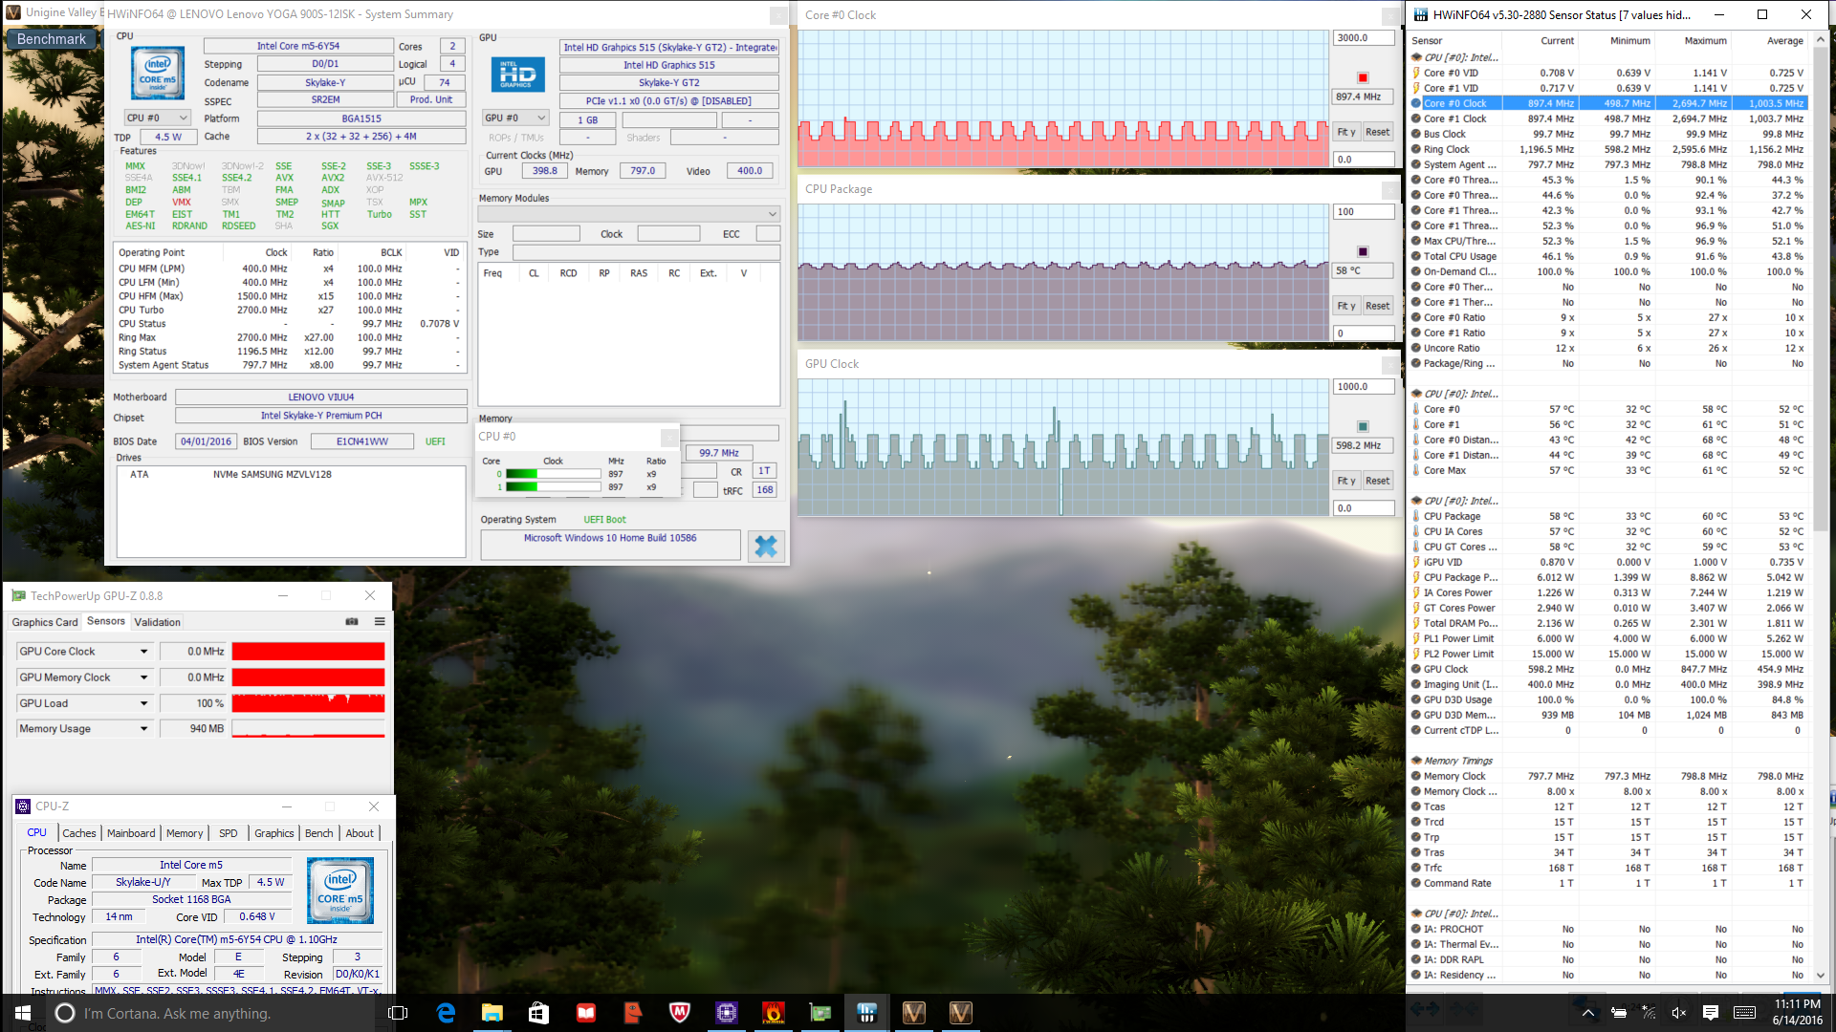Open the McAfee shield icon in taskbar
1836x1032 pixels.
point(680,1013)
